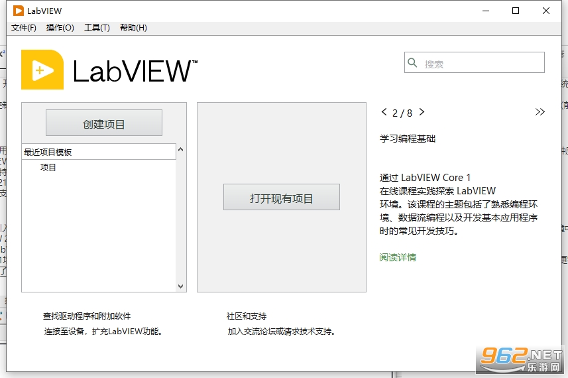Click the LabVIEW title bar icon
Screen dimensions: 568x378
tap(19, 11)
